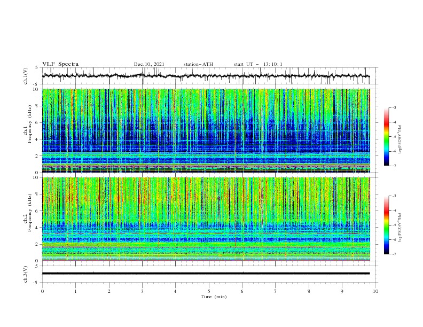Click the "-3" value on ch.1 color bar
Image resolution: width=423 pixels, height=327 pixels.
394,107
